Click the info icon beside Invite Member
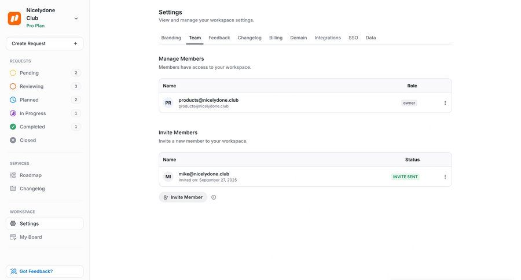 [214, 197]
